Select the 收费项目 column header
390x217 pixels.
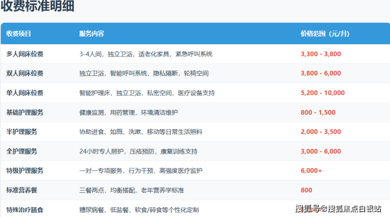click(x=19, y=34)
